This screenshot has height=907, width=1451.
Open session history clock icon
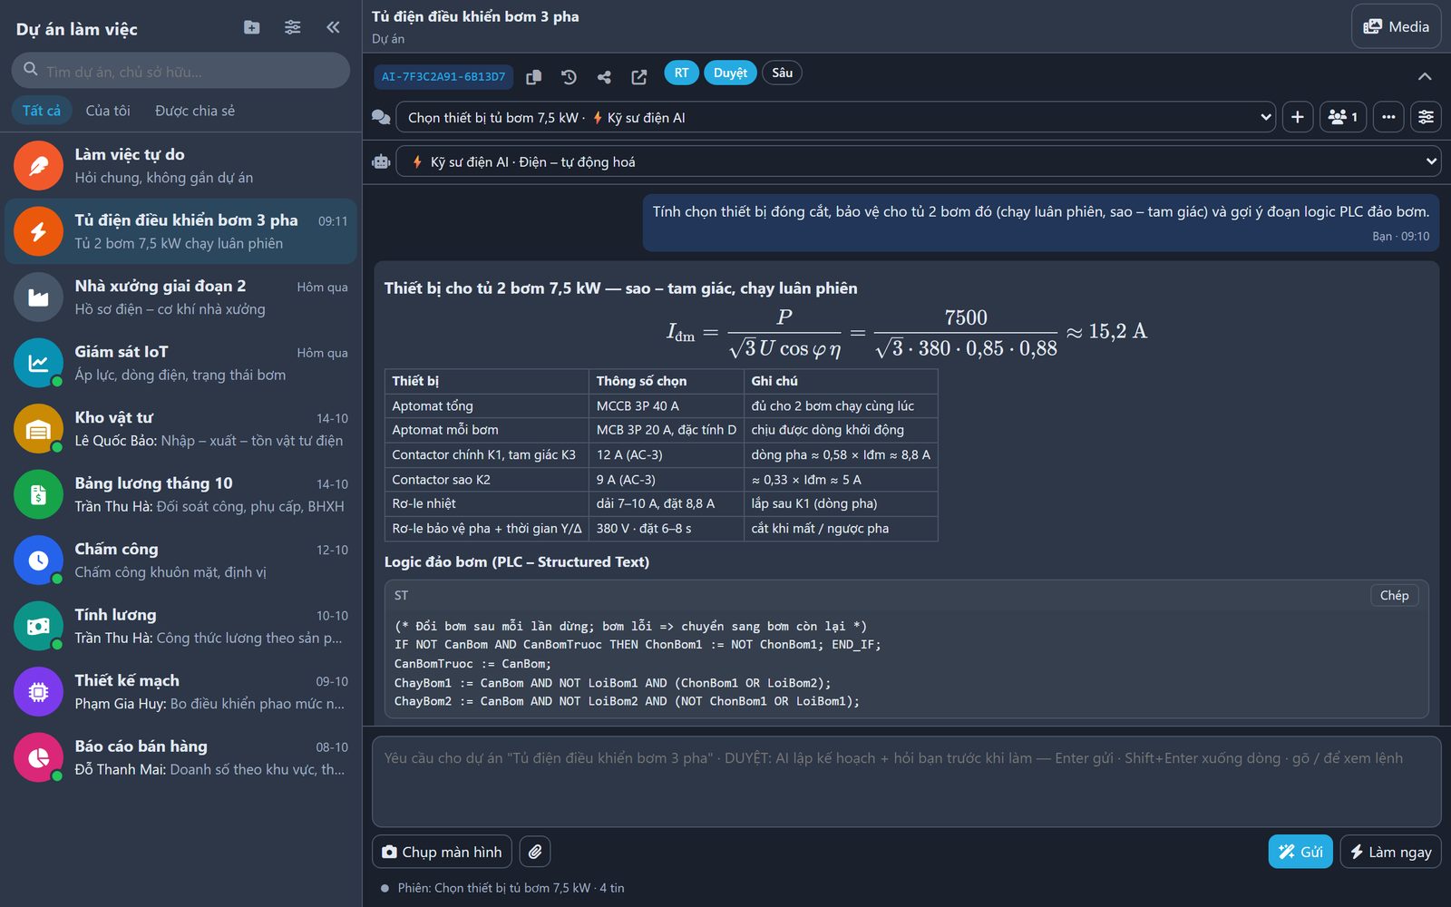[x=569, y=77]
